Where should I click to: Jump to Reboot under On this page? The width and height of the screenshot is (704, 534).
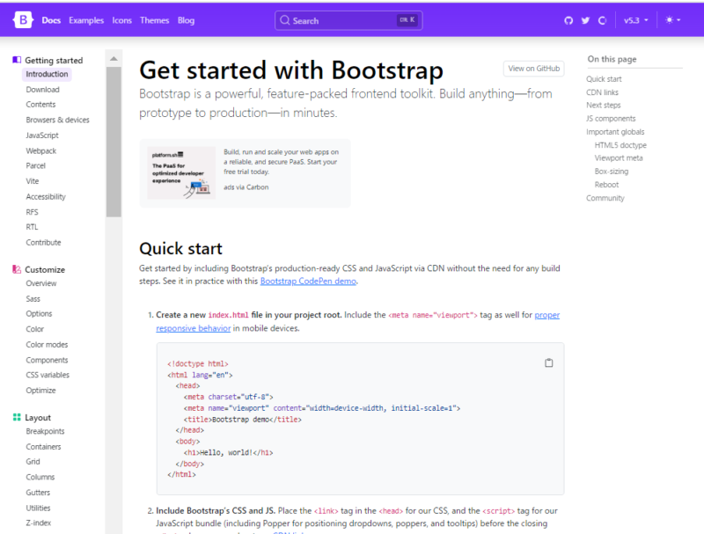coord(606,184)
